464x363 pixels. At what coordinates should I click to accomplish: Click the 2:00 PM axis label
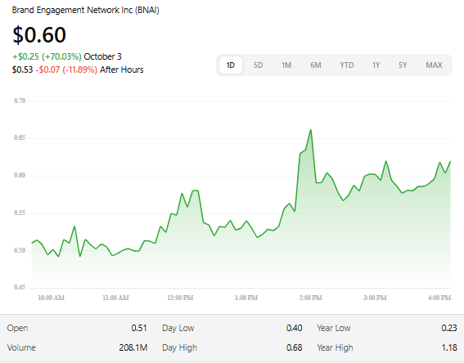point(311,298)
